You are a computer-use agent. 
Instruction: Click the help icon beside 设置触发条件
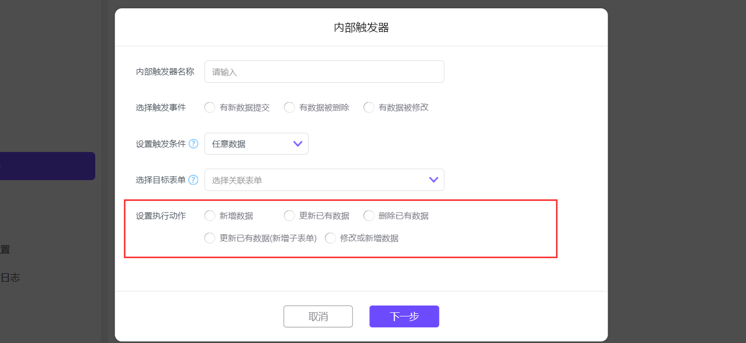(193, 144)
